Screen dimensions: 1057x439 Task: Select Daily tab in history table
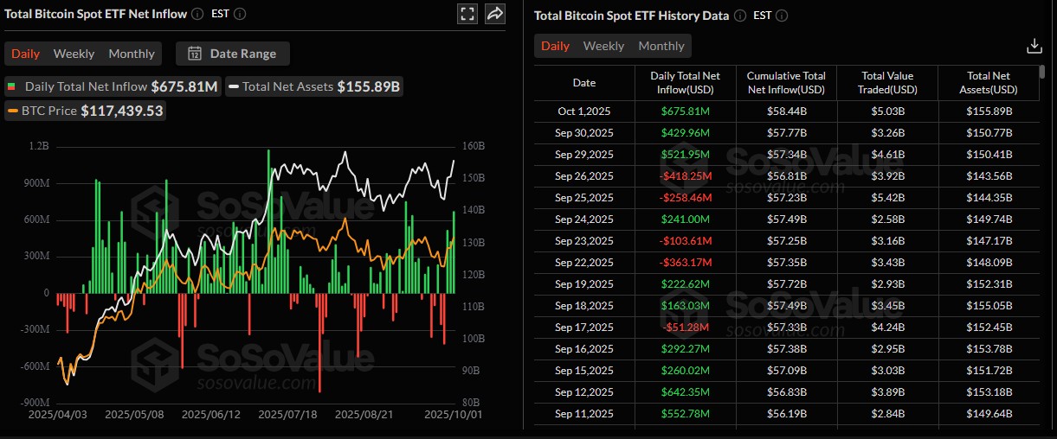555,46
